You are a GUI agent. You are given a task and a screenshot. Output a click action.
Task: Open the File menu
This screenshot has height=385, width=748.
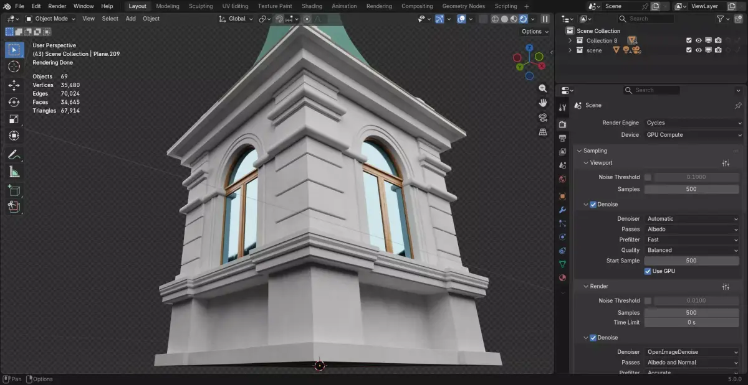pyautogui.click(x=19, y=6)
